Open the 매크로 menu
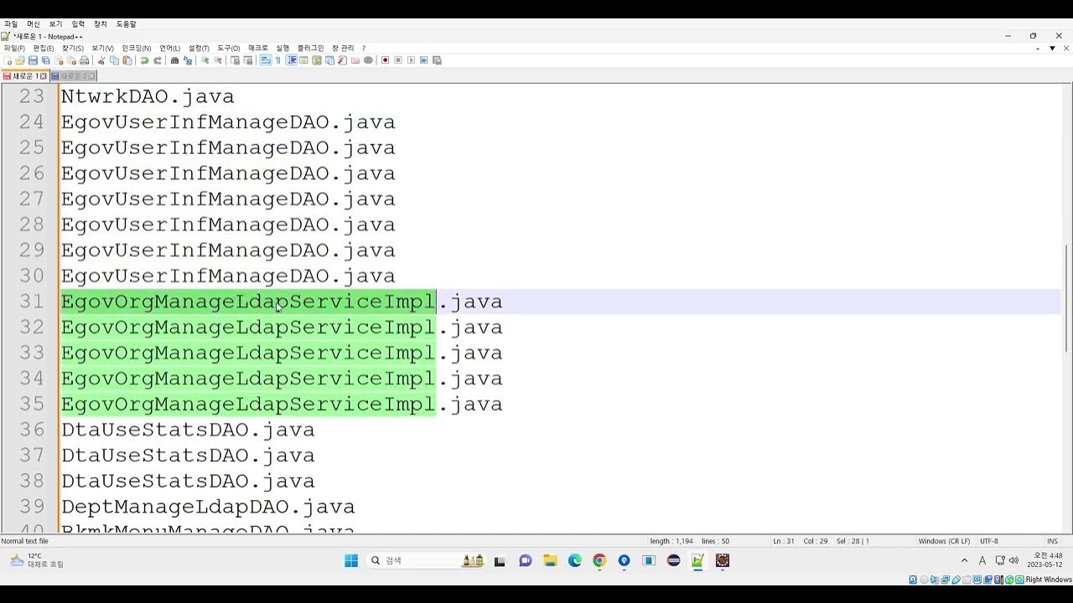The height and width of the screenshot is (603, 1073). [258, 49]
